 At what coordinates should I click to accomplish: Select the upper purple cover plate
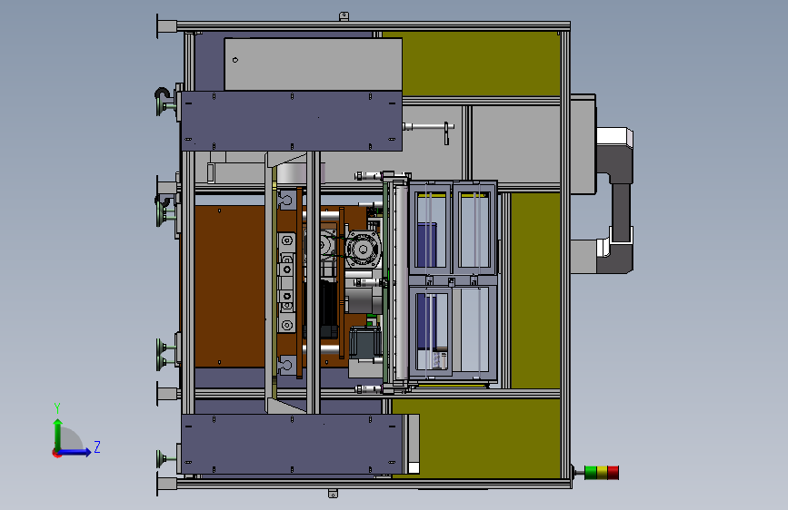(x=292, y=121)
